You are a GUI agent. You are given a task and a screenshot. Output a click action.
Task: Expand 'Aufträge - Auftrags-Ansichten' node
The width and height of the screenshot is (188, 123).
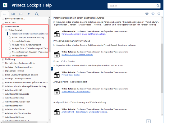click(x=3, y=67)
